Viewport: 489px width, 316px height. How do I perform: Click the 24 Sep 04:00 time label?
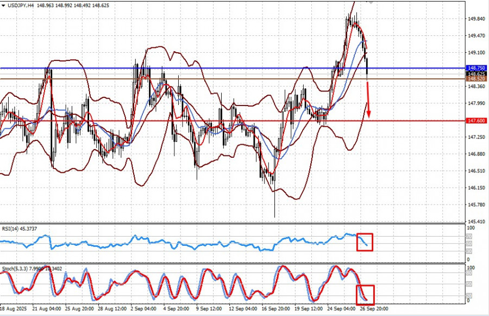(341, 309)
